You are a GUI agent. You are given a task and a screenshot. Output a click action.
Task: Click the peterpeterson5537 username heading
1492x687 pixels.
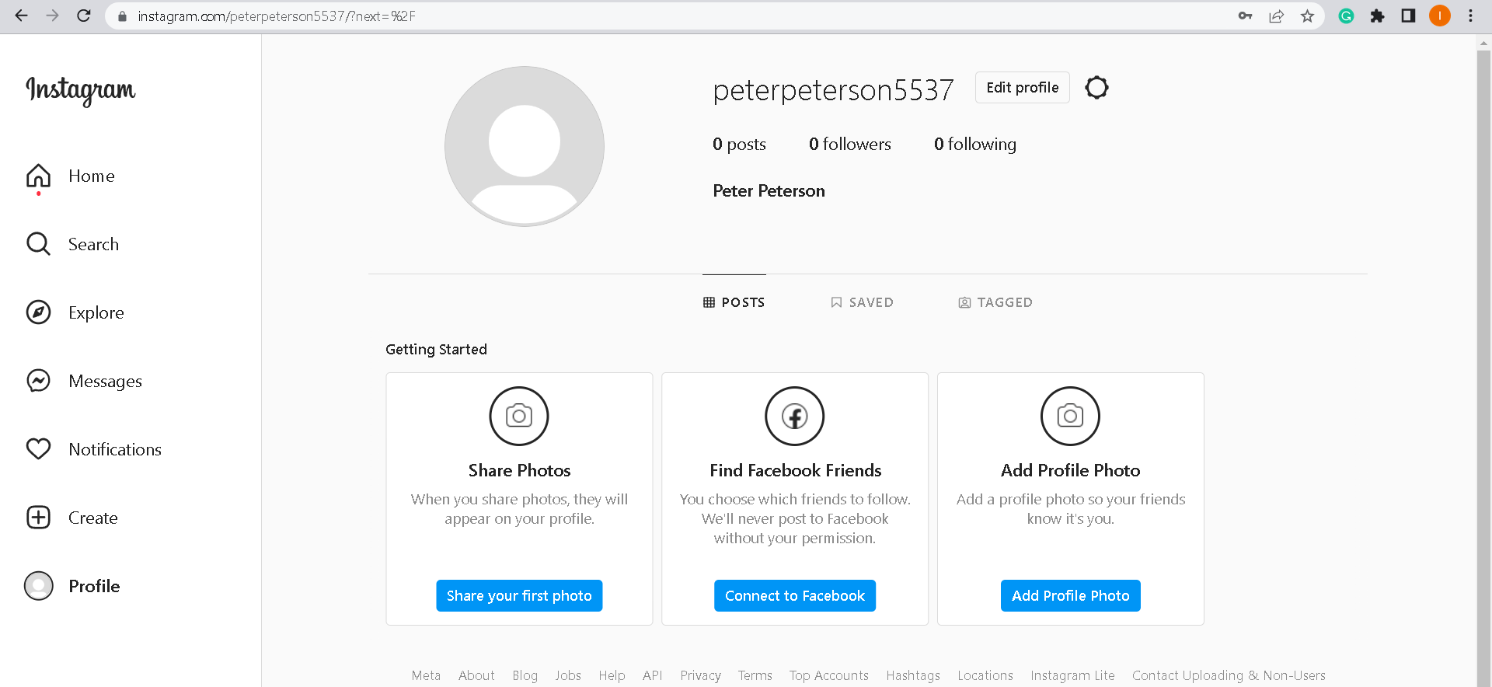tap(833, 90)
